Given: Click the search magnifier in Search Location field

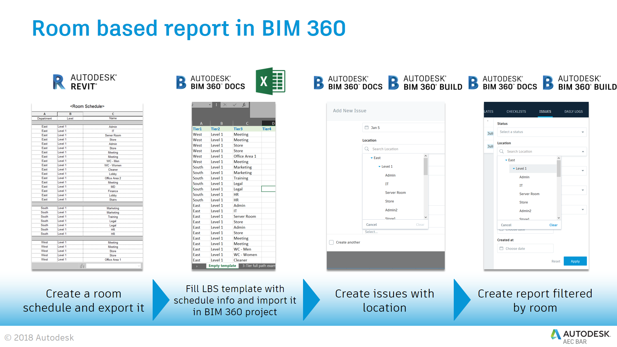Looking at the screenshot, I should pos(367,149).
